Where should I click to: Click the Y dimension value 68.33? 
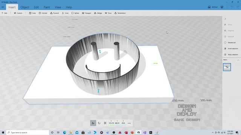[117, 123]
